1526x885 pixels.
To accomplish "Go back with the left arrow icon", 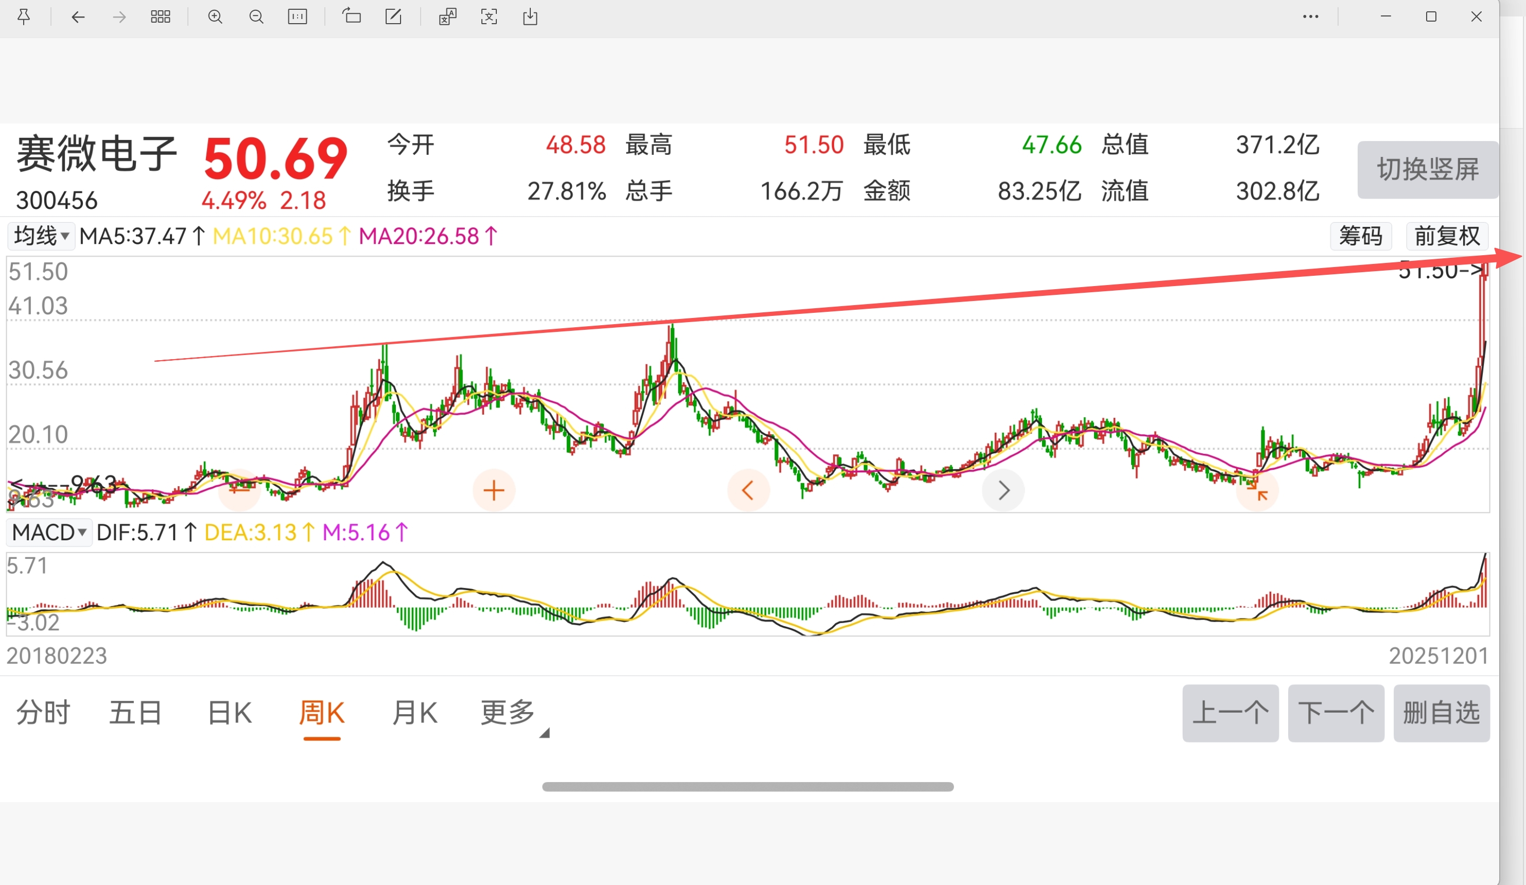I will [x=78, y=17].
